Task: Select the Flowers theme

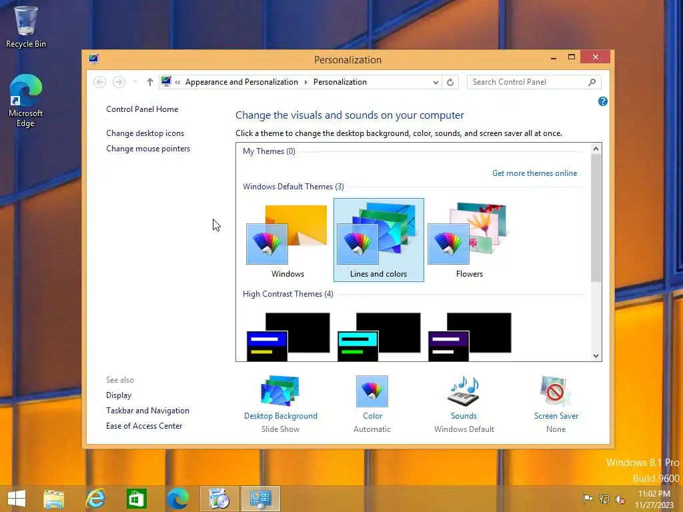Action: tap(469, 240)
